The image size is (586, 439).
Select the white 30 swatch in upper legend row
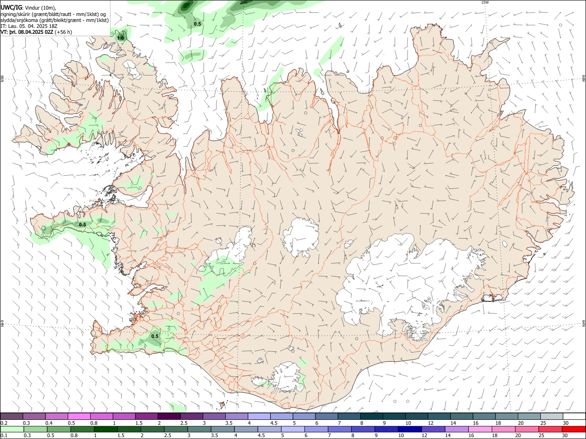(x=574, y=417)
